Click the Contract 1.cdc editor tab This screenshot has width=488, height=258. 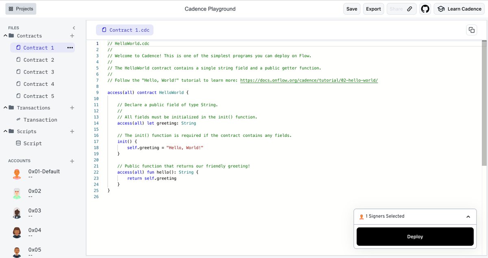coord(125,30)
